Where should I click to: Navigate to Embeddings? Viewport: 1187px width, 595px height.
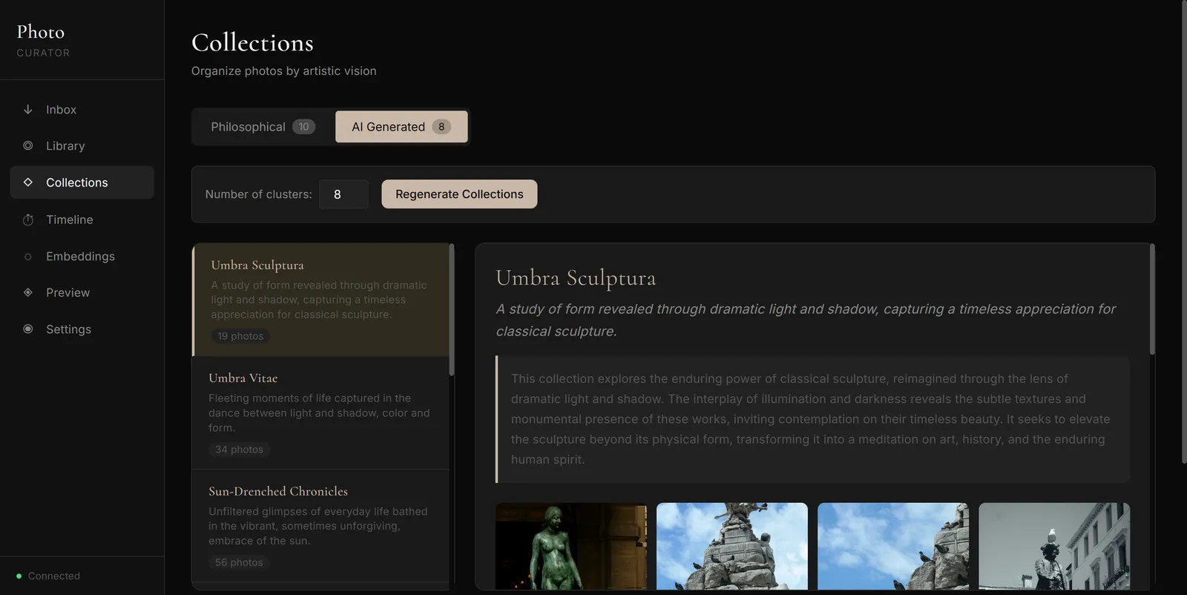pos(82,256)
